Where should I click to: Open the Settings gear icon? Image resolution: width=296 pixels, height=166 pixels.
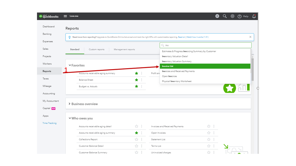point(233,16)
